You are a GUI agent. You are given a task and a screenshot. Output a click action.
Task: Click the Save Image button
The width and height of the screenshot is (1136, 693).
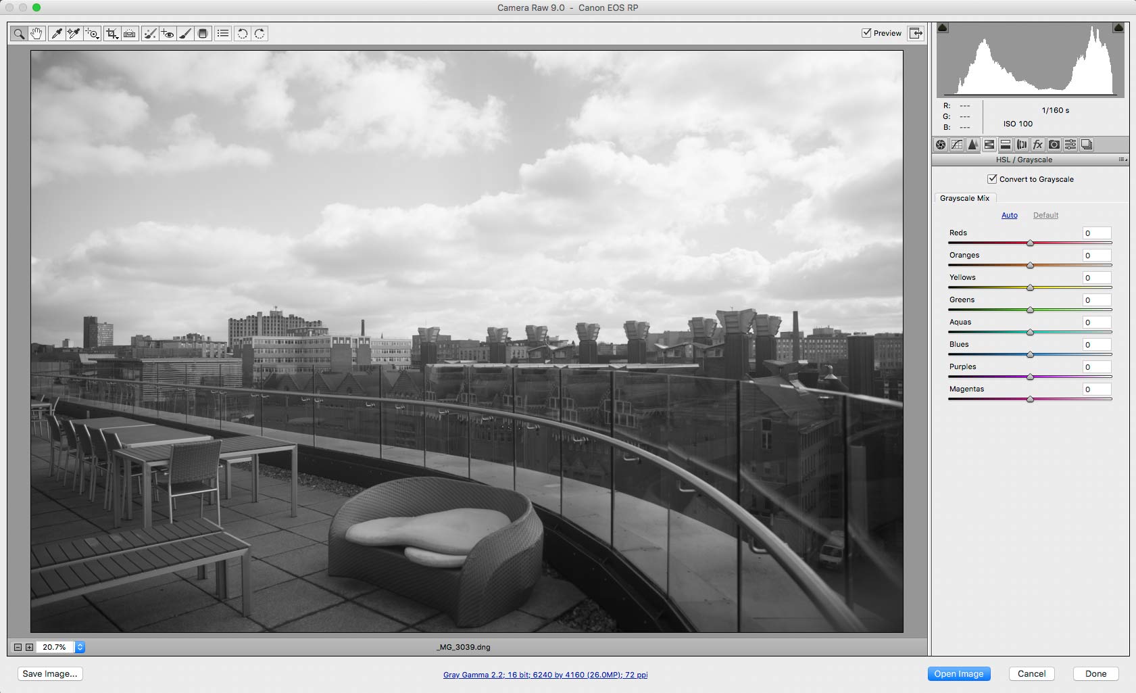click(x=50, y=674)
